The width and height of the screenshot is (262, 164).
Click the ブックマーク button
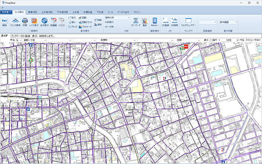[84, 26]
